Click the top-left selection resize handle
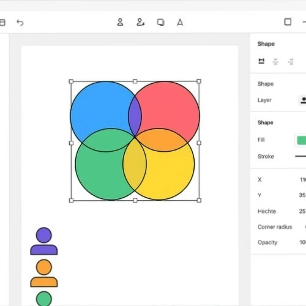 71,81
